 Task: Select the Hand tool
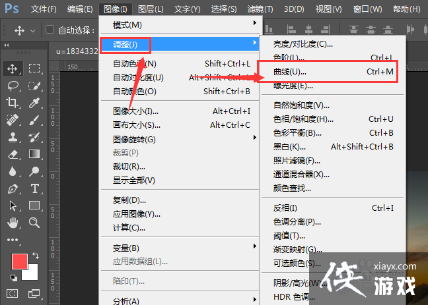pos(13,223)
